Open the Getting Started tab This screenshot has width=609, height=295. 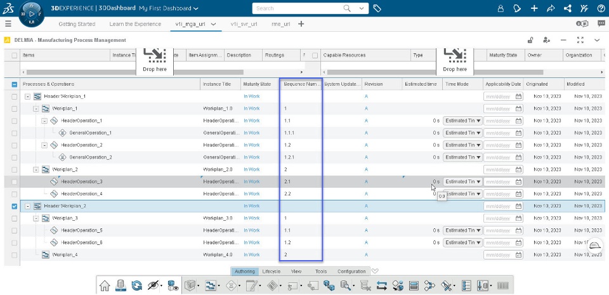coord(77,24)
